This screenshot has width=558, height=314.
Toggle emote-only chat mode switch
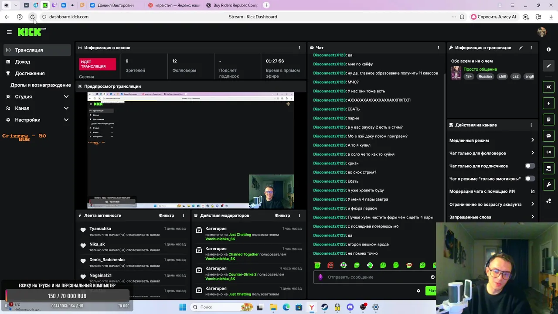click(x=530, y=179)
